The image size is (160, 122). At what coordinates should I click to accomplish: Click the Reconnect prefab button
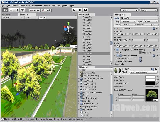pos(139,25)
